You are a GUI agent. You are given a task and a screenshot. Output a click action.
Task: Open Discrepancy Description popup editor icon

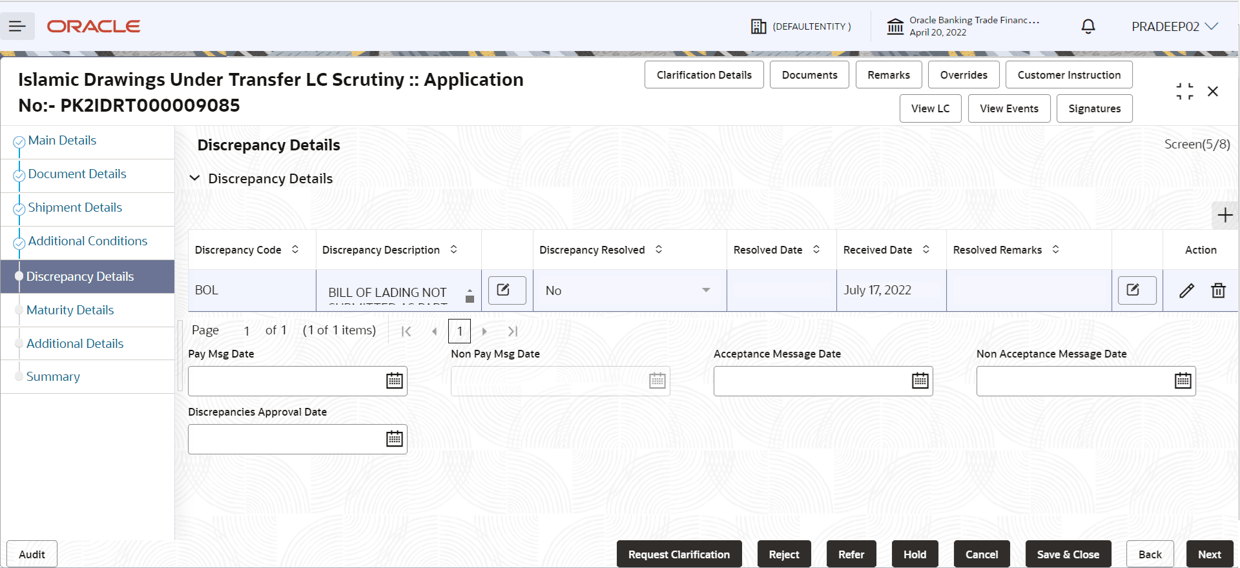pyautogui.click(x=507, y=290)
